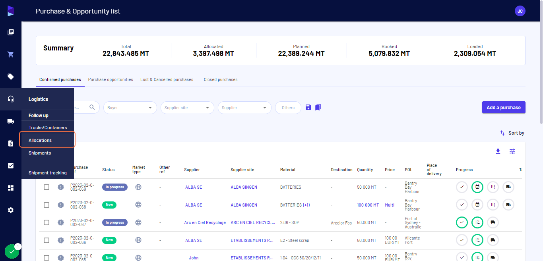
Task: Open the settings gear sidebar icon
Action: [11, 210]
